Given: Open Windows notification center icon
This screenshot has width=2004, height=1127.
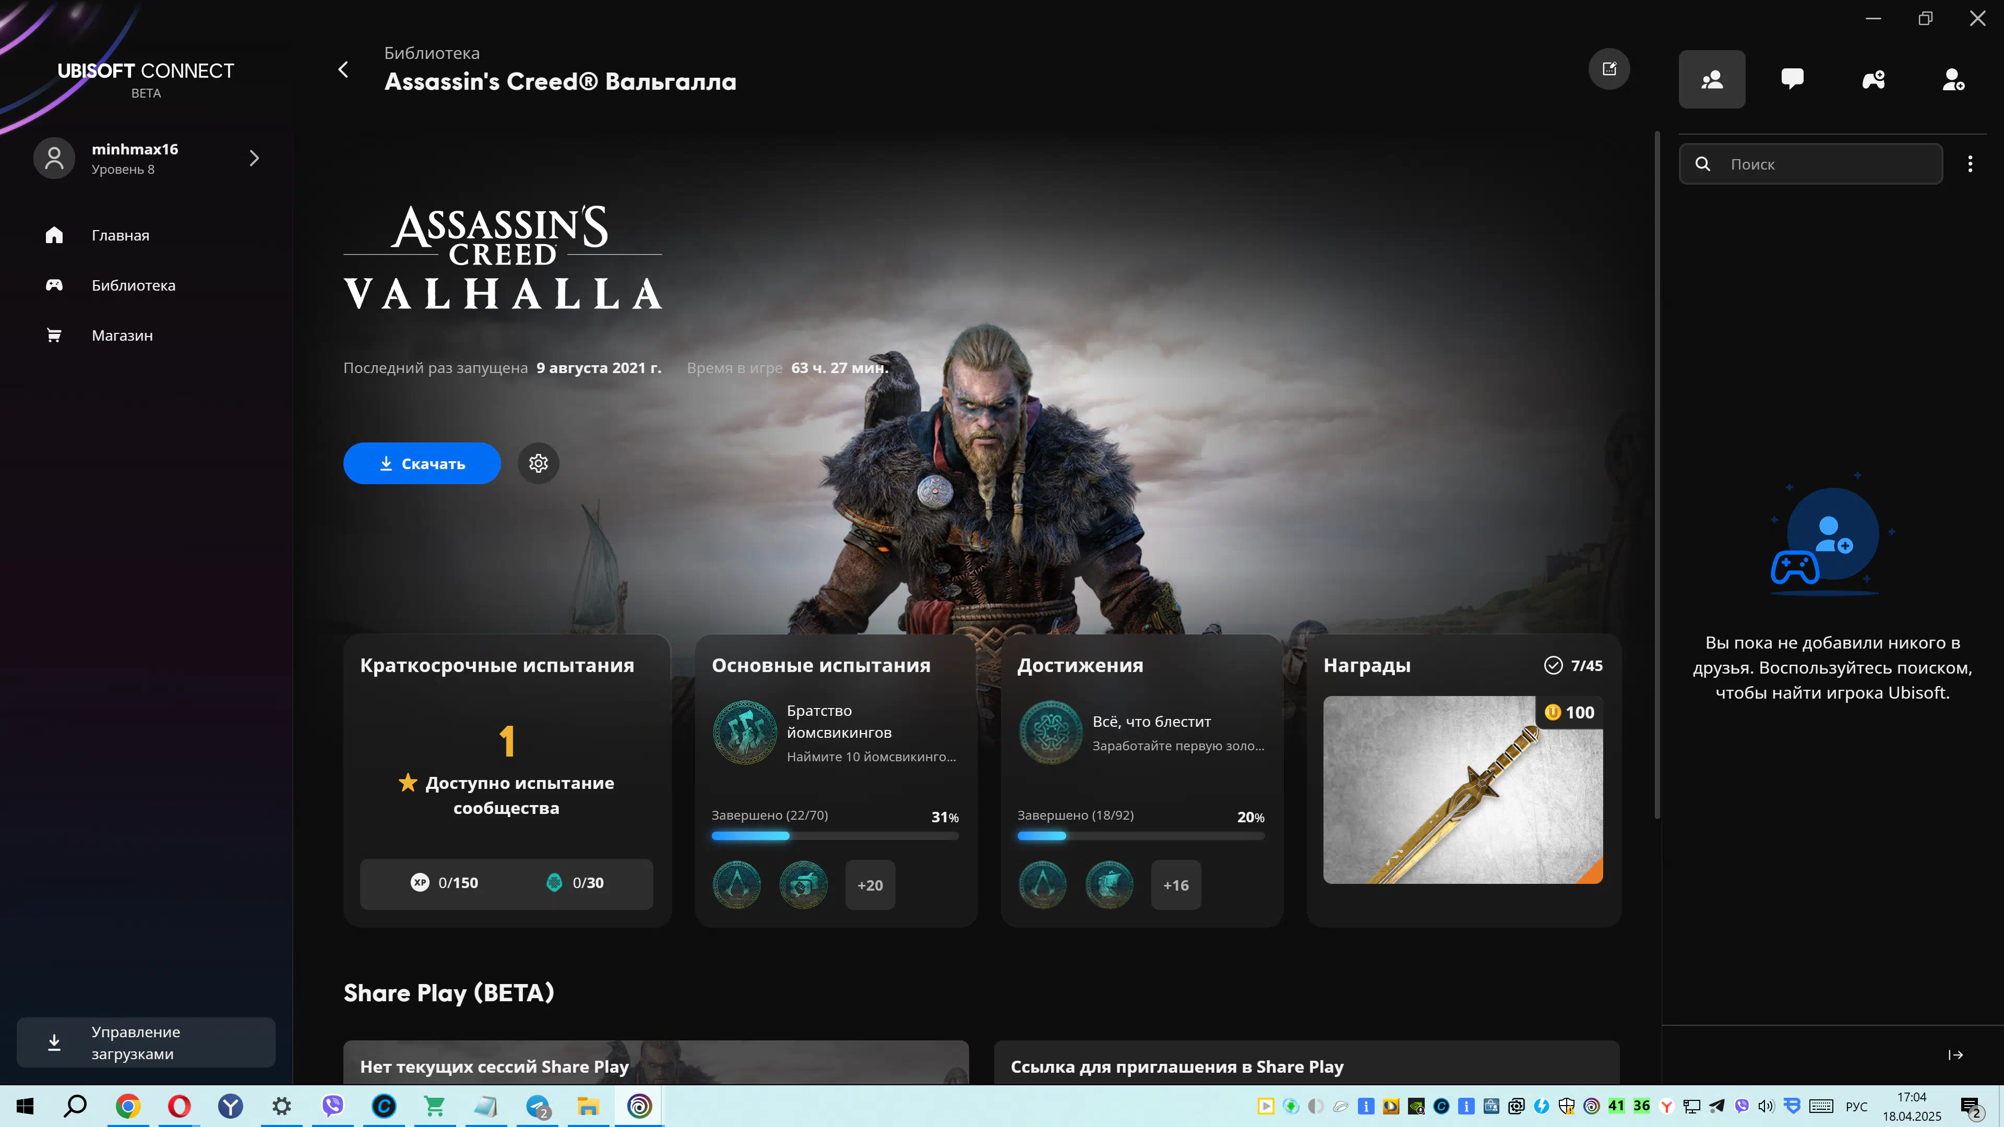Looking at the screenshot, I should pos(1971,1106).
